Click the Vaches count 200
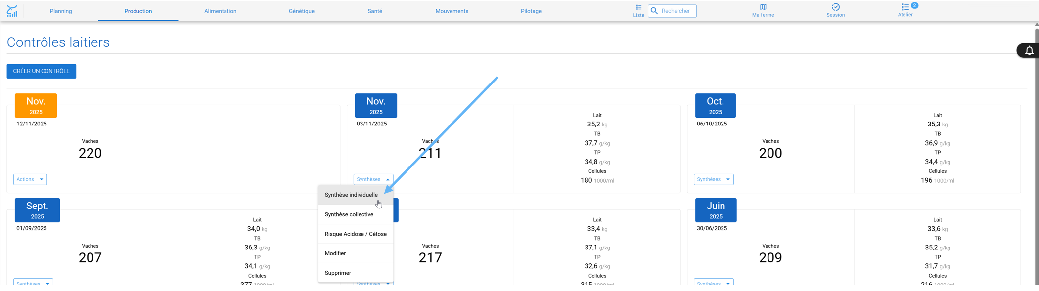The width and height of the screenshot is (1039, 291). click(770, 153)
